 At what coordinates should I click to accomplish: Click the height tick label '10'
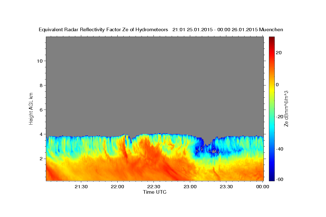pos(40,61)
